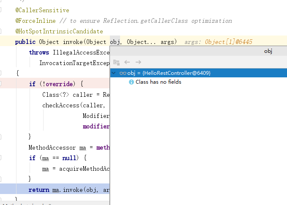Select the obj = {HelloRestController@6409} row

pos(169,73)
